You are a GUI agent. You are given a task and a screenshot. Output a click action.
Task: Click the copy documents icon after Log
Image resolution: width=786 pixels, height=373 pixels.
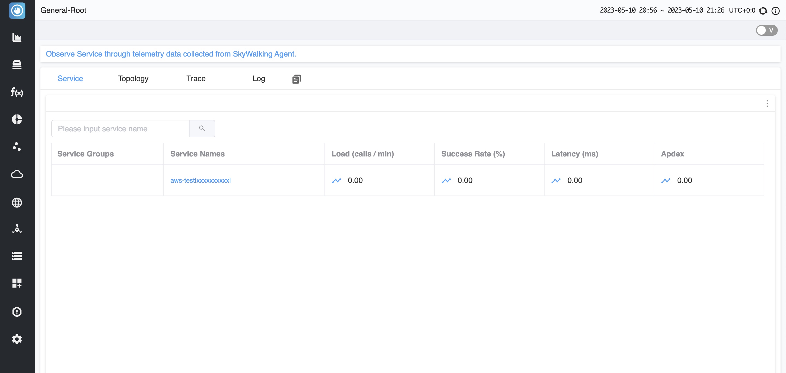pos(296,79)
